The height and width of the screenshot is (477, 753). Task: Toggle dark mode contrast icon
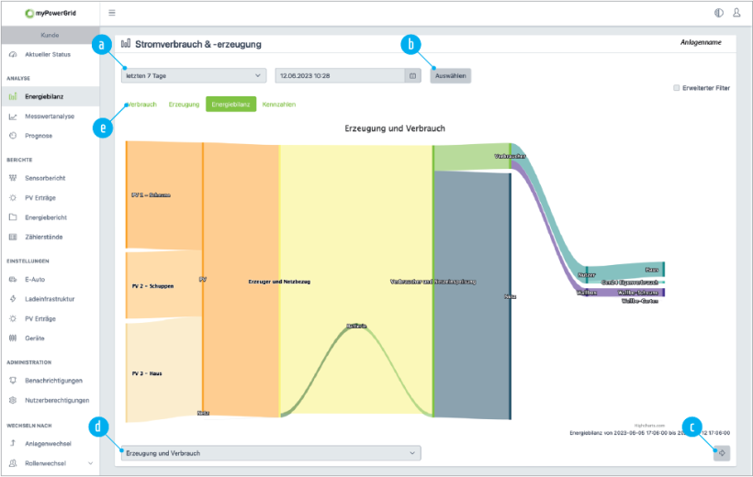[x=718, y=13]
